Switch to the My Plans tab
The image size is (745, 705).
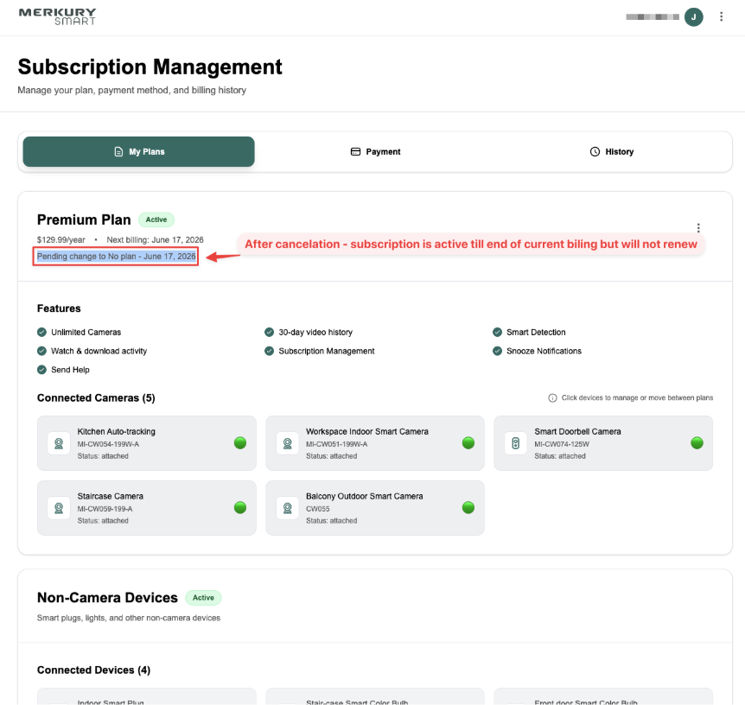click(138, 151)
